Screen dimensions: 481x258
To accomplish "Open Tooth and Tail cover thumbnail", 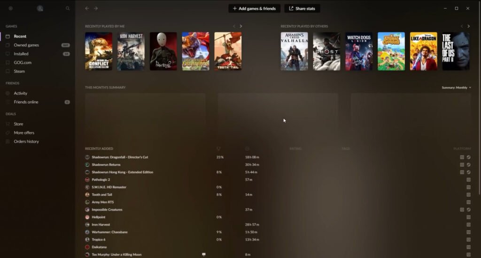I will tap(228, 52).
